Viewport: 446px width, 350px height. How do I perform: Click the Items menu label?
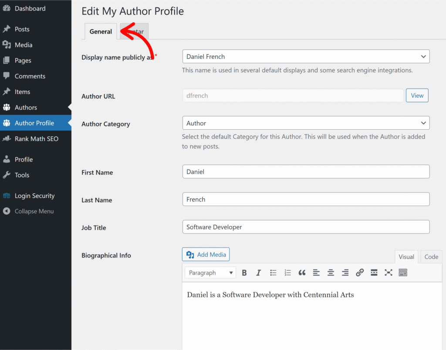pos(23,92)
